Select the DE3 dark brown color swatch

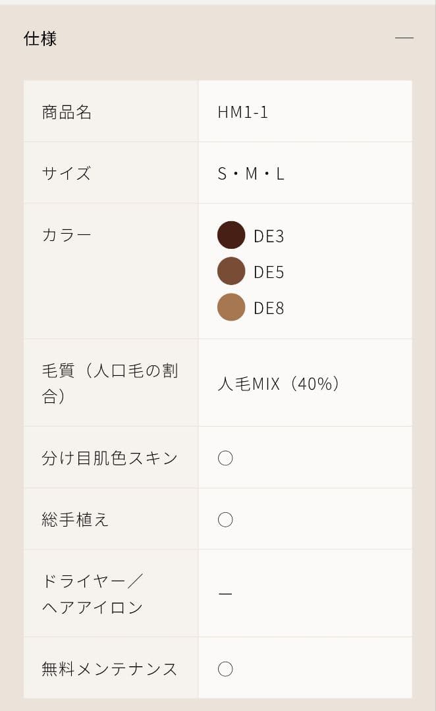[x=231, y=235]
